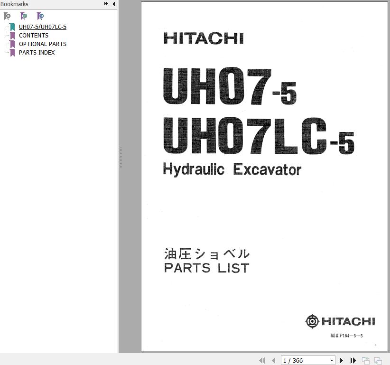Click the bookmark icon beside PARTS INDEX
The height and width of the screenshot is (365, 390).
(x=12, y=53)
